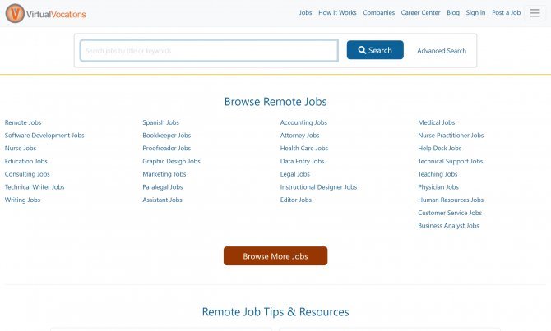The width and height of the screenshot is (551, 331).
Task: Open the hamburger menu icon
Action: (x=535, y=13)
